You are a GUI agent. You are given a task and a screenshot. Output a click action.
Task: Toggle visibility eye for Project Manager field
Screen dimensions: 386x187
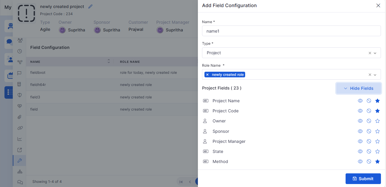click(360, 141)
